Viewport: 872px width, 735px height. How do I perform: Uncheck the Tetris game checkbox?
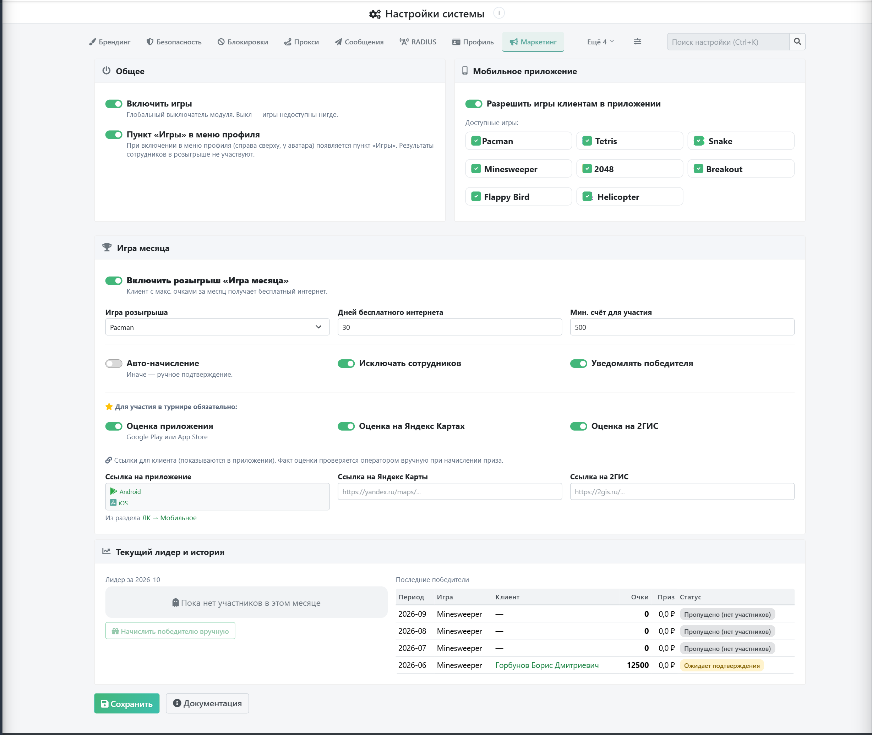click(x=587, y=141)
